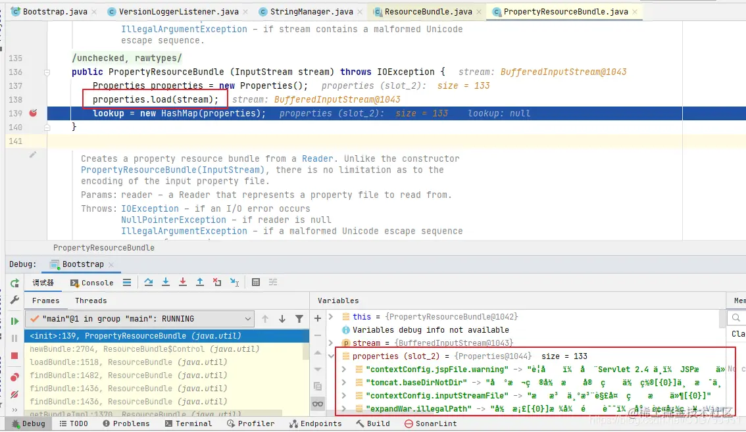Stop the debug session
Screen dimensions: 746x432
[x=14, y=356]
